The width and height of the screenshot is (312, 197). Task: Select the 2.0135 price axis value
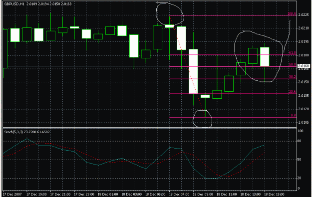point(304,95)
